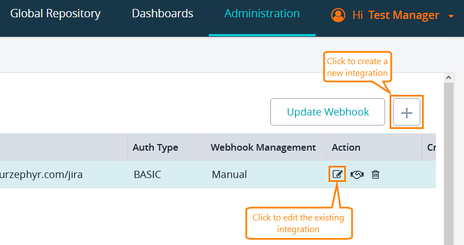Viewport: 464px width, 245px height.
Task: Open the Global Repository tab
Action: 55,14
